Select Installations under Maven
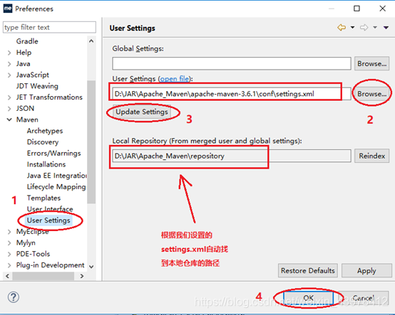Viewport: 395px width, 315px height. [46, 164]
